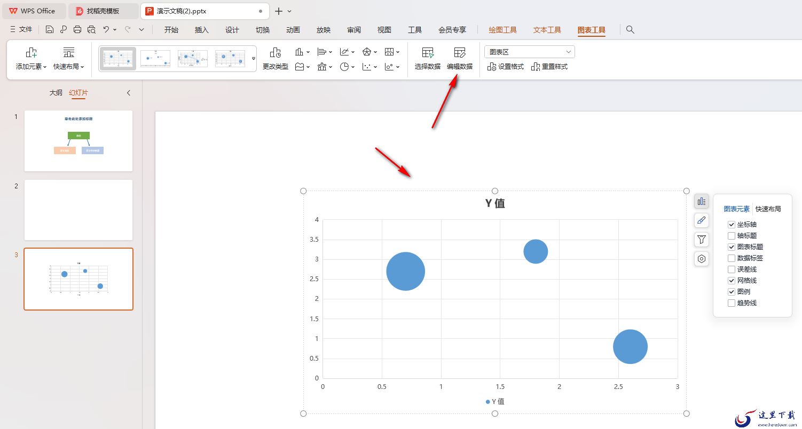
Task: Switch to the 动画 ribbon tab
Action: (293, 30)
